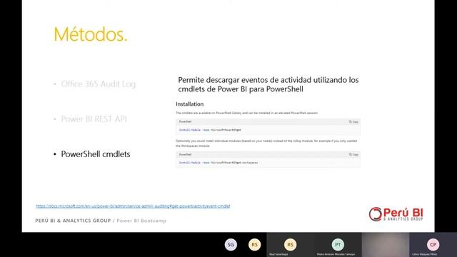Click the 'Permite descargar eventos' description text

268,84
